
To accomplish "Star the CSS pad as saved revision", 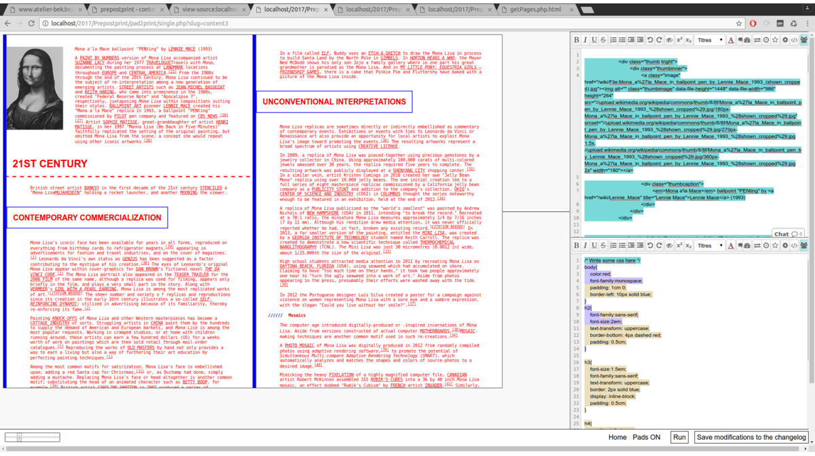I will [x=776, y=245].
